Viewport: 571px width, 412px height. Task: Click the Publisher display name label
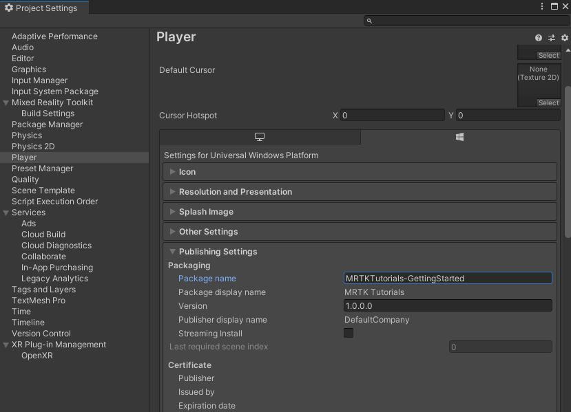click(x=222, y=320)
